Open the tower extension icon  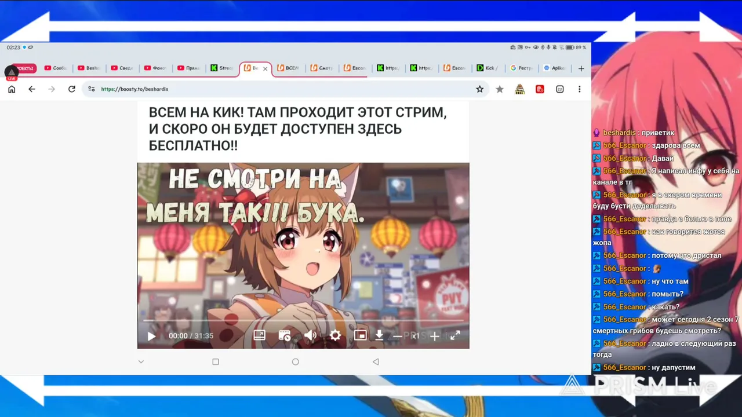click(x=519, y=89)
